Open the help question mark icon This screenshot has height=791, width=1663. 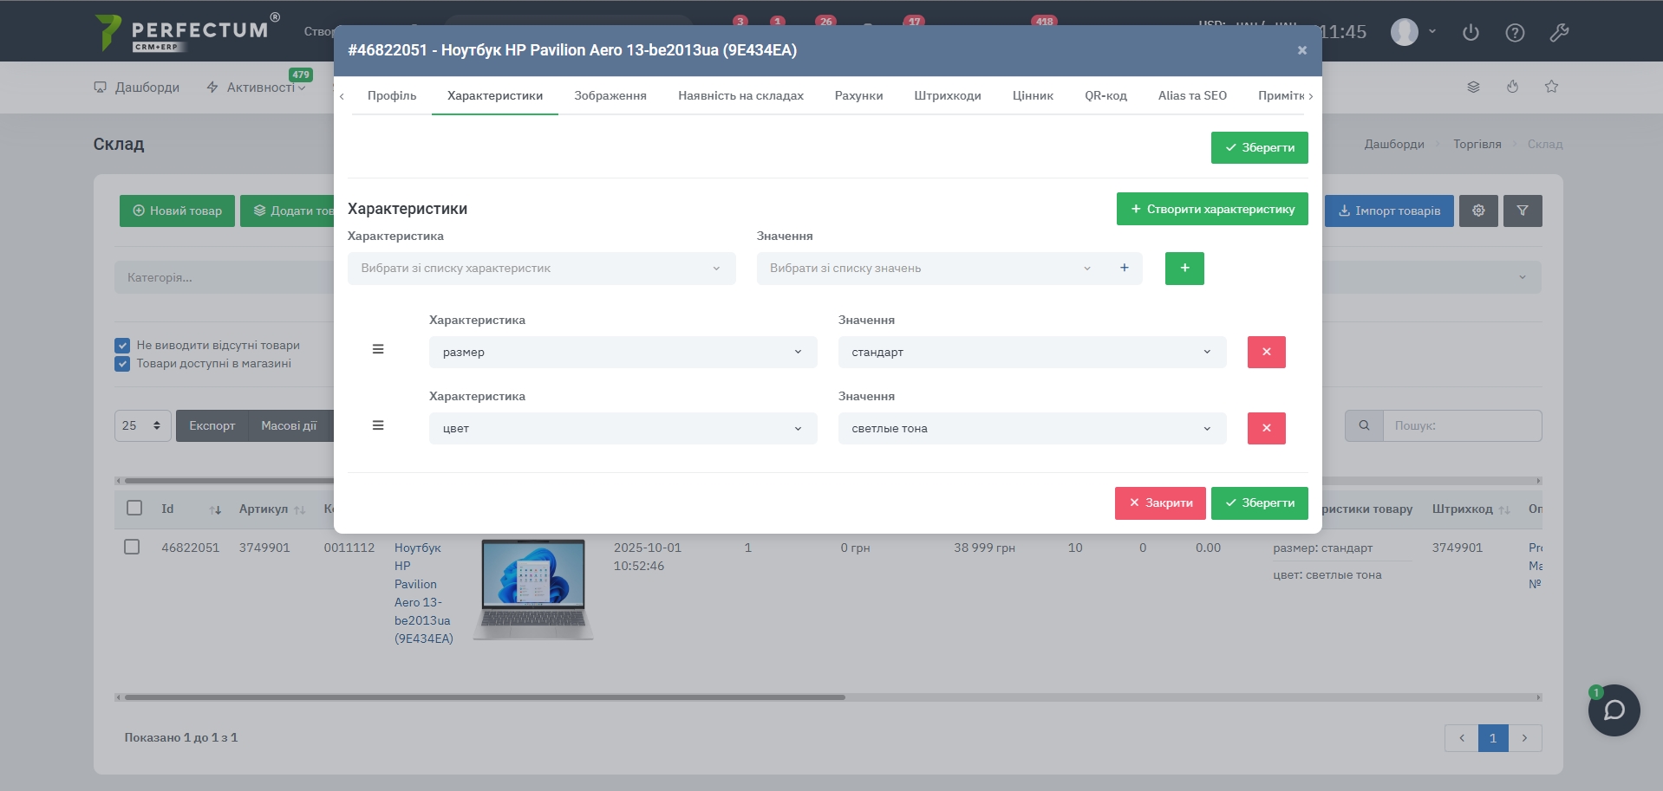coord(1515,33)
